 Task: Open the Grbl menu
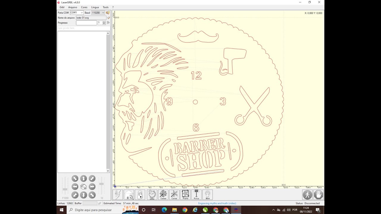coord(62,7)
